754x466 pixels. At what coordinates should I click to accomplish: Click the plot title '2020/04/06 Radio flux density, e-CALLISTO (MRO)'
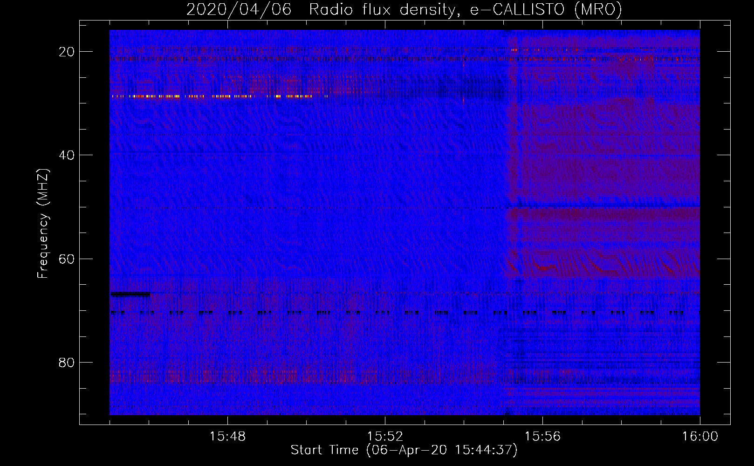coord(404,9)
